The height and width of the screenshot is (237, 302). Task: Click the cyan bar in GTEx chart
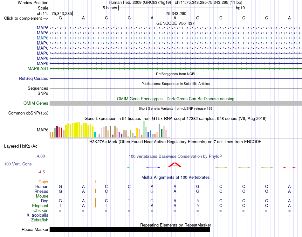click(x=95, y=135)
